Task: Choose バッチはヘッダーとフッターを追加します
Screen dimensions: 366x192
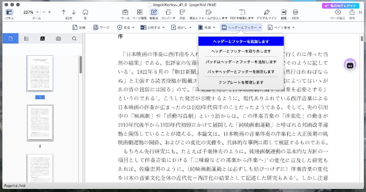Action: pos(241,62)
